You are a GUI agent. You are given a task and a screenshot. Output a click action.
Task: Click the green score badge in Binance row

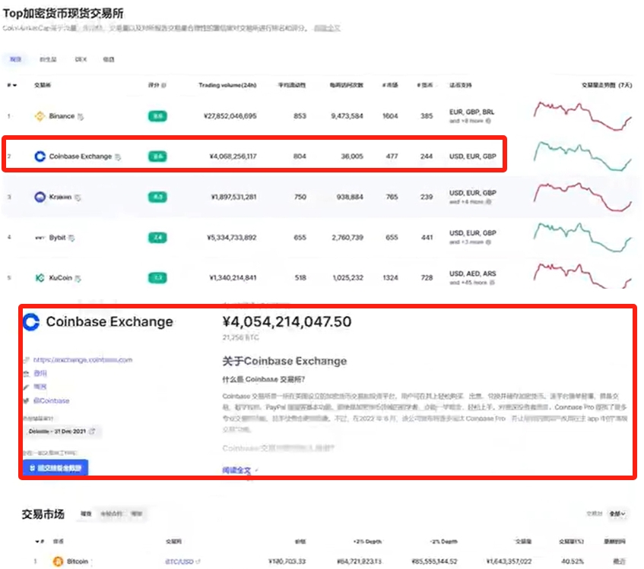pyautogui.click(x=157, y=116)
